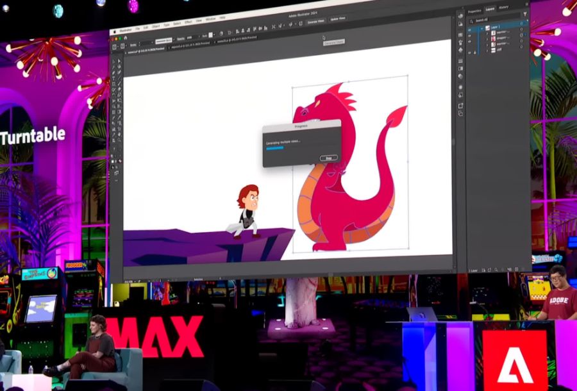577x391 pixels.
Task: Hide the dragon sublayer via eye icon
Action: pos(469,41)
